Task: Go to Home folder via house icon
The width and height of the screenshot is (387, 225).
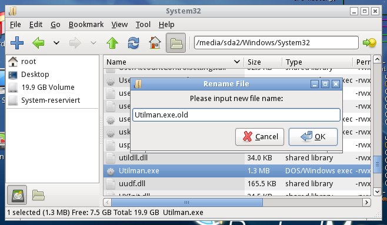Action: coord(155,43)
